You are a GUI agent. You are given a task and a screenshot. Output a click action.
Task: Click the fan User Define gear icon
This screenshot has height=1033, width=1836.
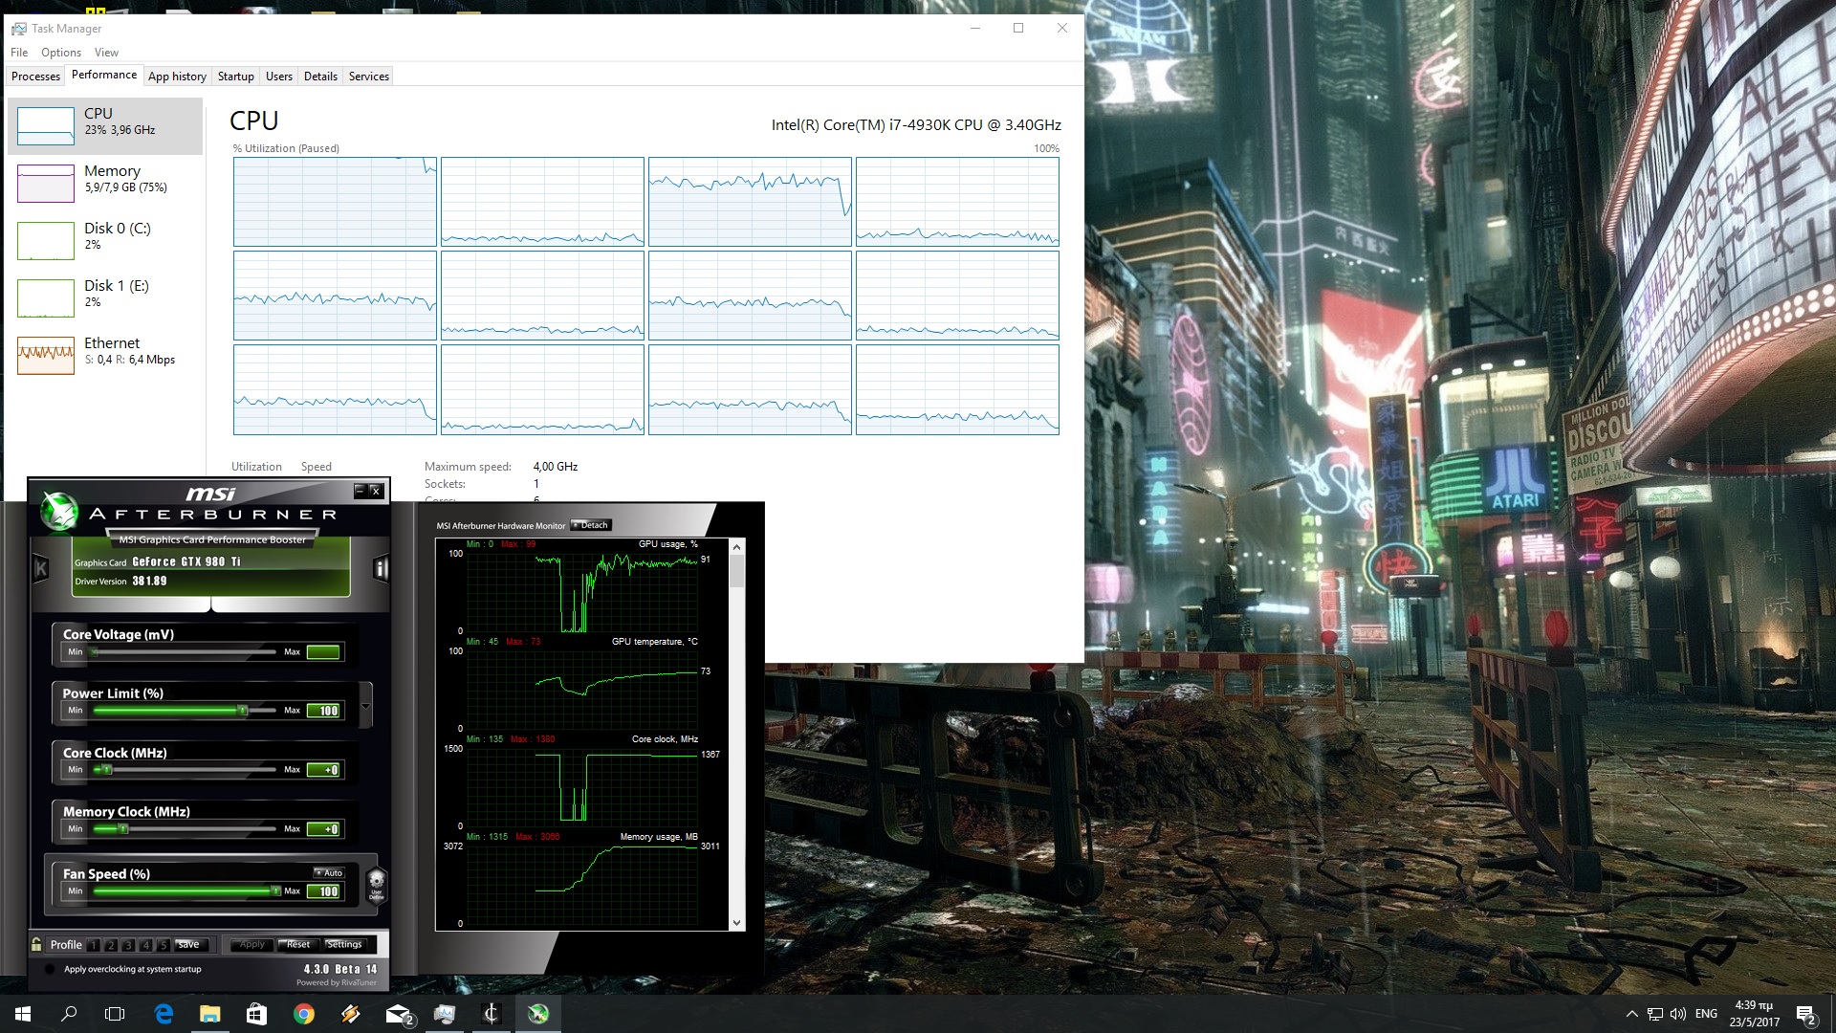coord(376,883)
